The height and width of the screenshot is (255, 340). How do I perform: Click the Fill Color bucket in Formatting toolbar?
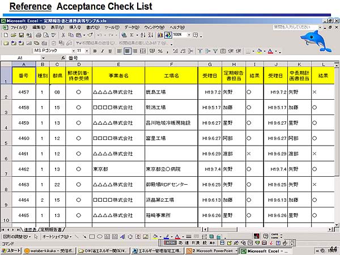259,51
